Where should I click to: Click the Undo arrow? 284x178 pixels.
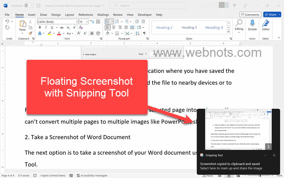[7, 22]
